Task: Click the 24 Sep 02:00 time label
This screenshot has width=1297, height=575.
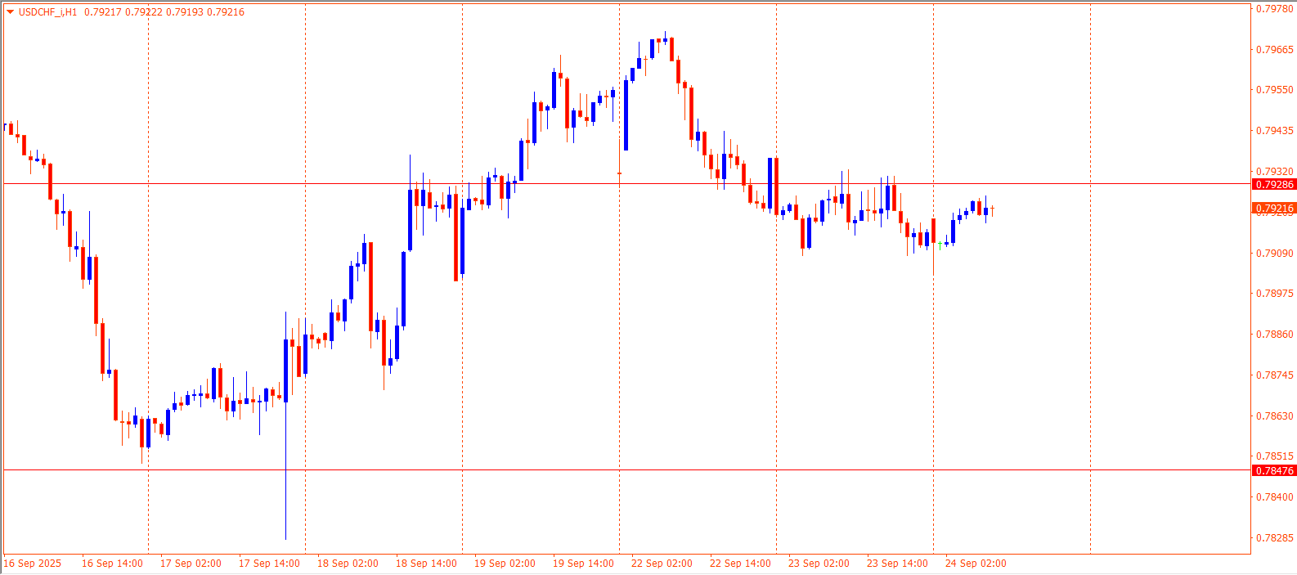Action: [x=976, y=564]
